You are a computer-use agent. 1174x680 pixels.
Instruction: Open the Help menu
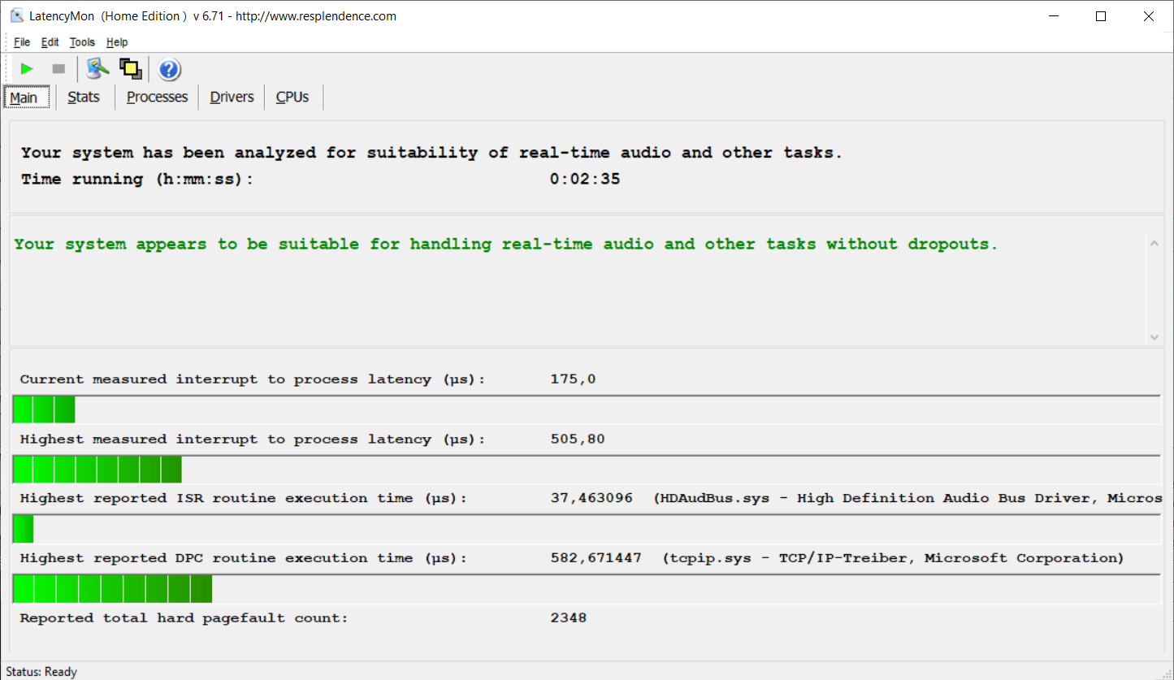click(117, 42)
